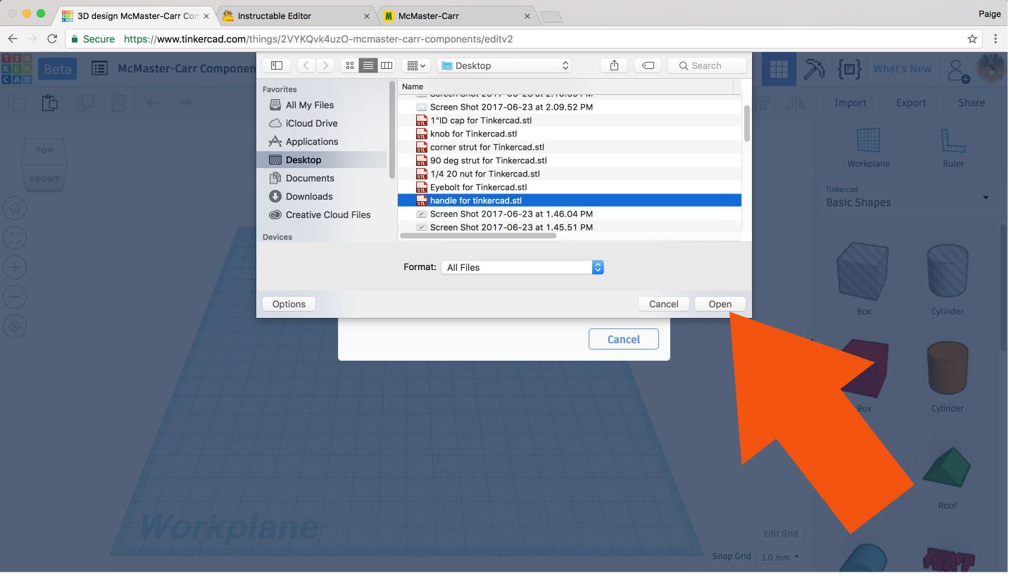
Task: Select the Workplane tool
Action: click(x=868, y=148)
